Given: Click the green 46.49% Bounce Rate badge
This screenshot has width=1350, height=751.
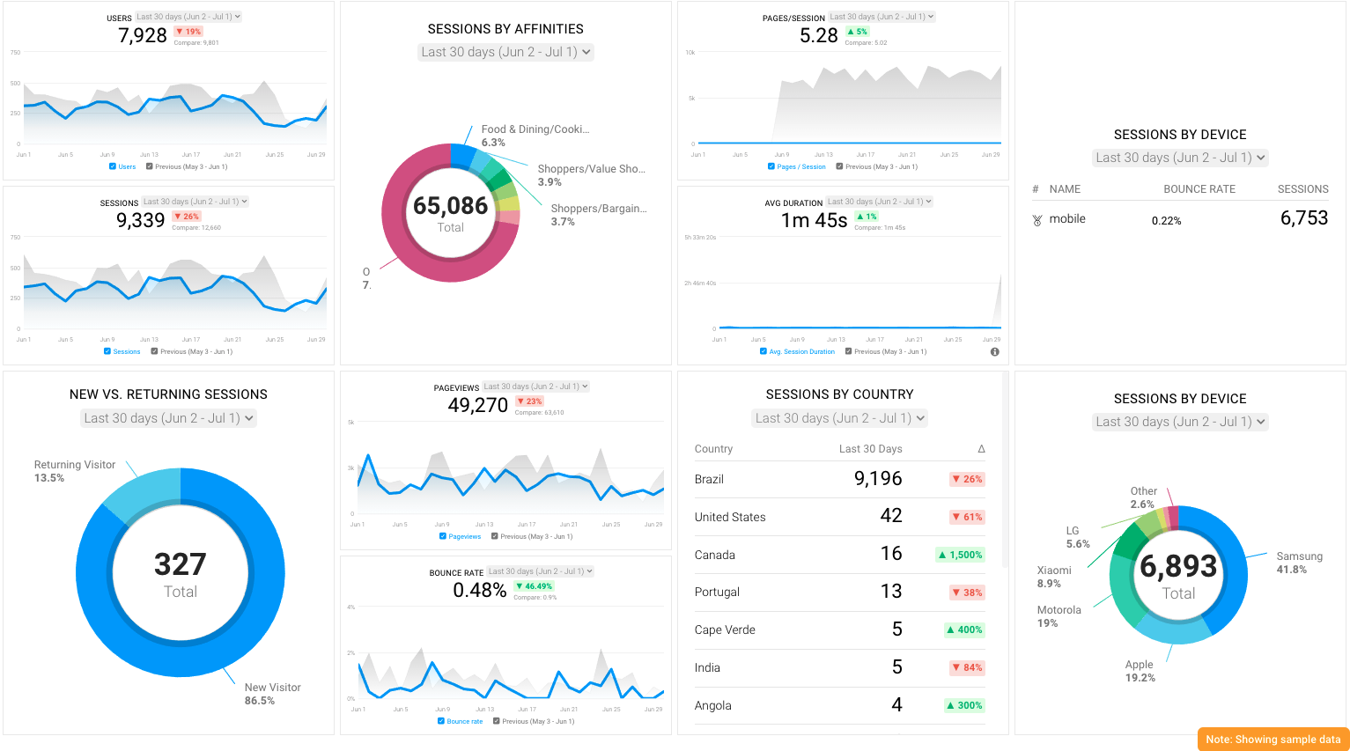Looking at the screenshot, I should (x=534, y=586).
